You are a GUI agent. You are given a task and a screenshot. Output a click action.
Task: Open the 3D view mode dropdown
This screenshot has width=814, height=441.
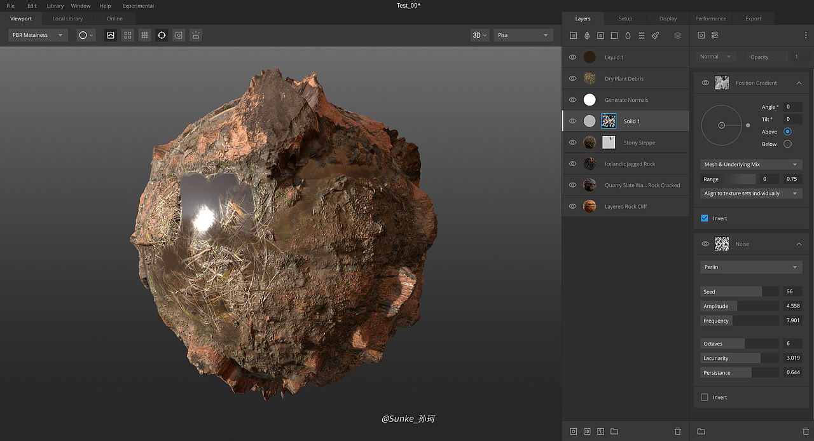[479, 35]
